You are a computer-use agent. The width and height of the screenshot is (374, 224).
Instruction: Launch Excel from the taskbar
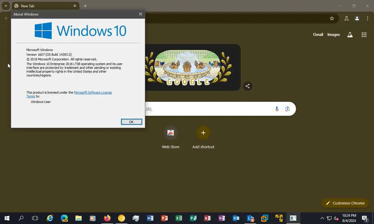coord(179,218)
